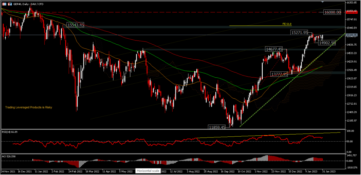Click the Horizontal scale tooltip
This screenshot has height=175, width=361.
148,171
